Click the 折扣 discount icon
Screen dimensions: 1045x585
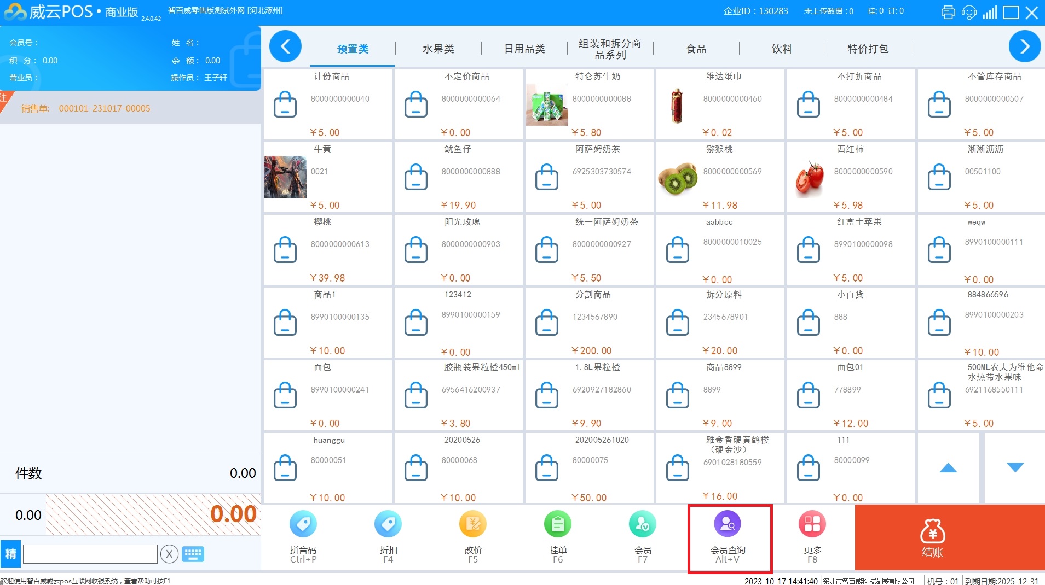pos(388,536)
